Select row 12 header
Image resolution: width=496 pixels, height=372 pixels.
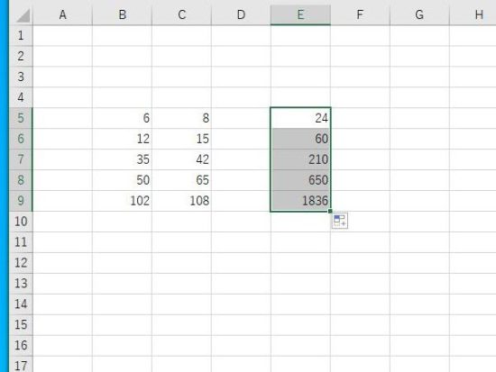coord(21,263)
